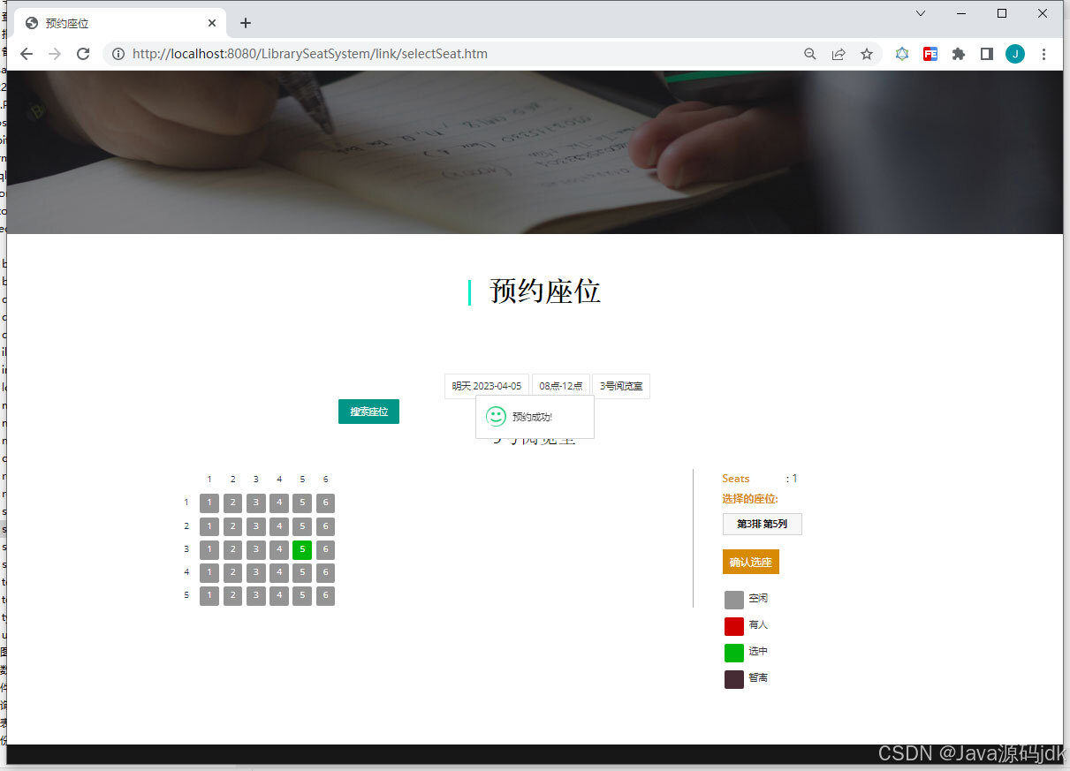Open the tab search chevron
Image resolution: width=1070 pixels, height=771 pixels.
tap(921, 13)
